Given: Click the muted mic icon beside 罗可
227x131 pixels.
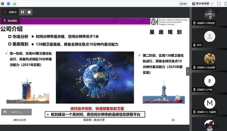Looking at the screenshot, I should [195, 45].
